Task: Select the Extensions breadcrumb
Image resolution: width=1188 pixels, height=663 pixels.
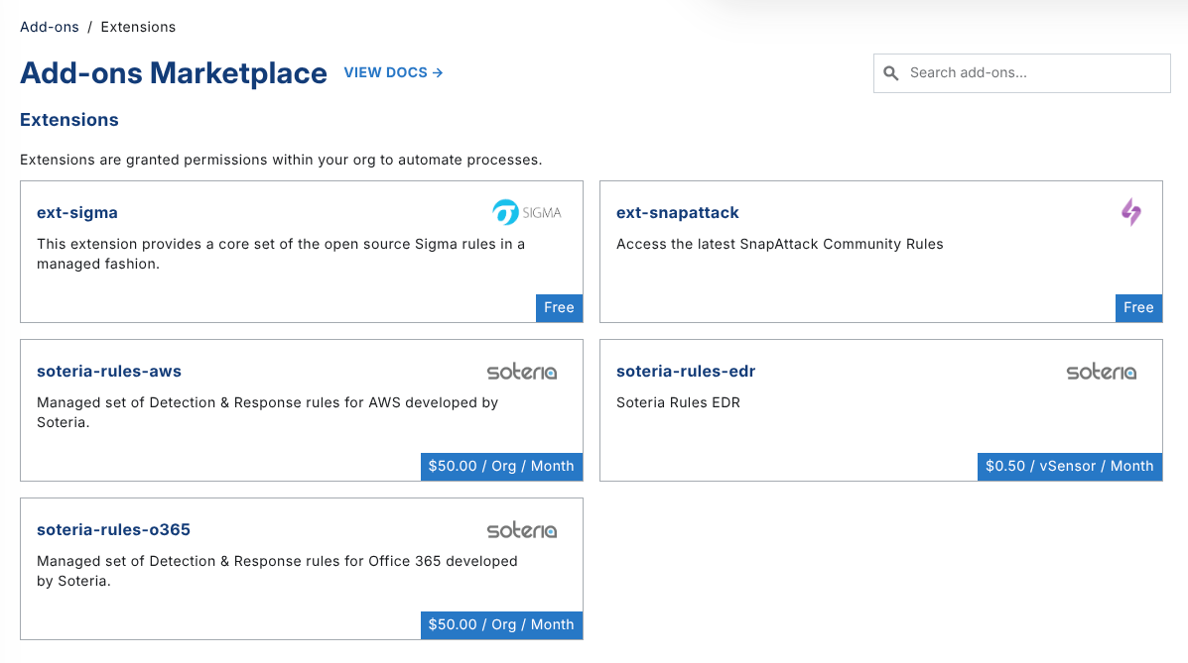Action: tap(138, 27)
